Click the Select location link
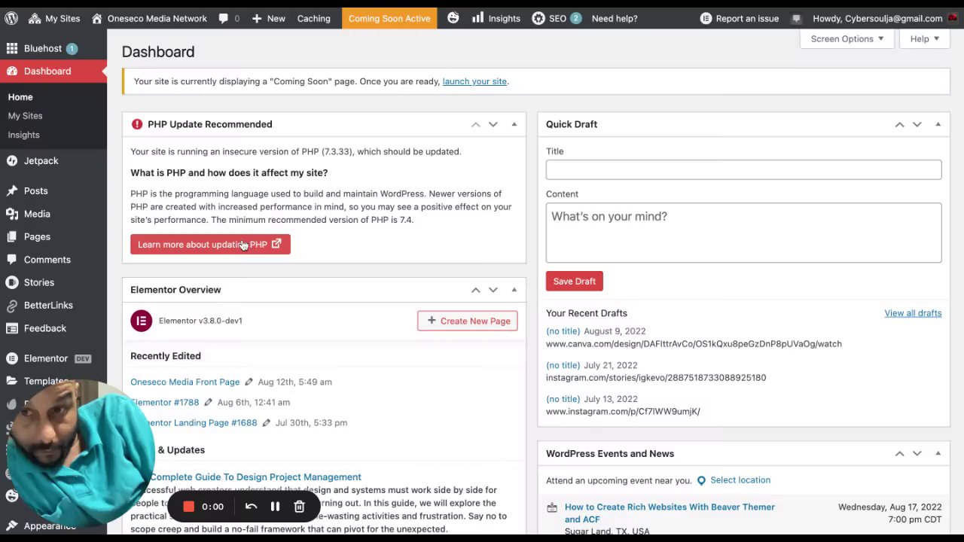964x542 pixels. 740,480
